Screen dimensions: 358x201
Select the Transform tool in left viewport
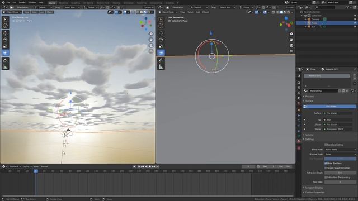5,52
